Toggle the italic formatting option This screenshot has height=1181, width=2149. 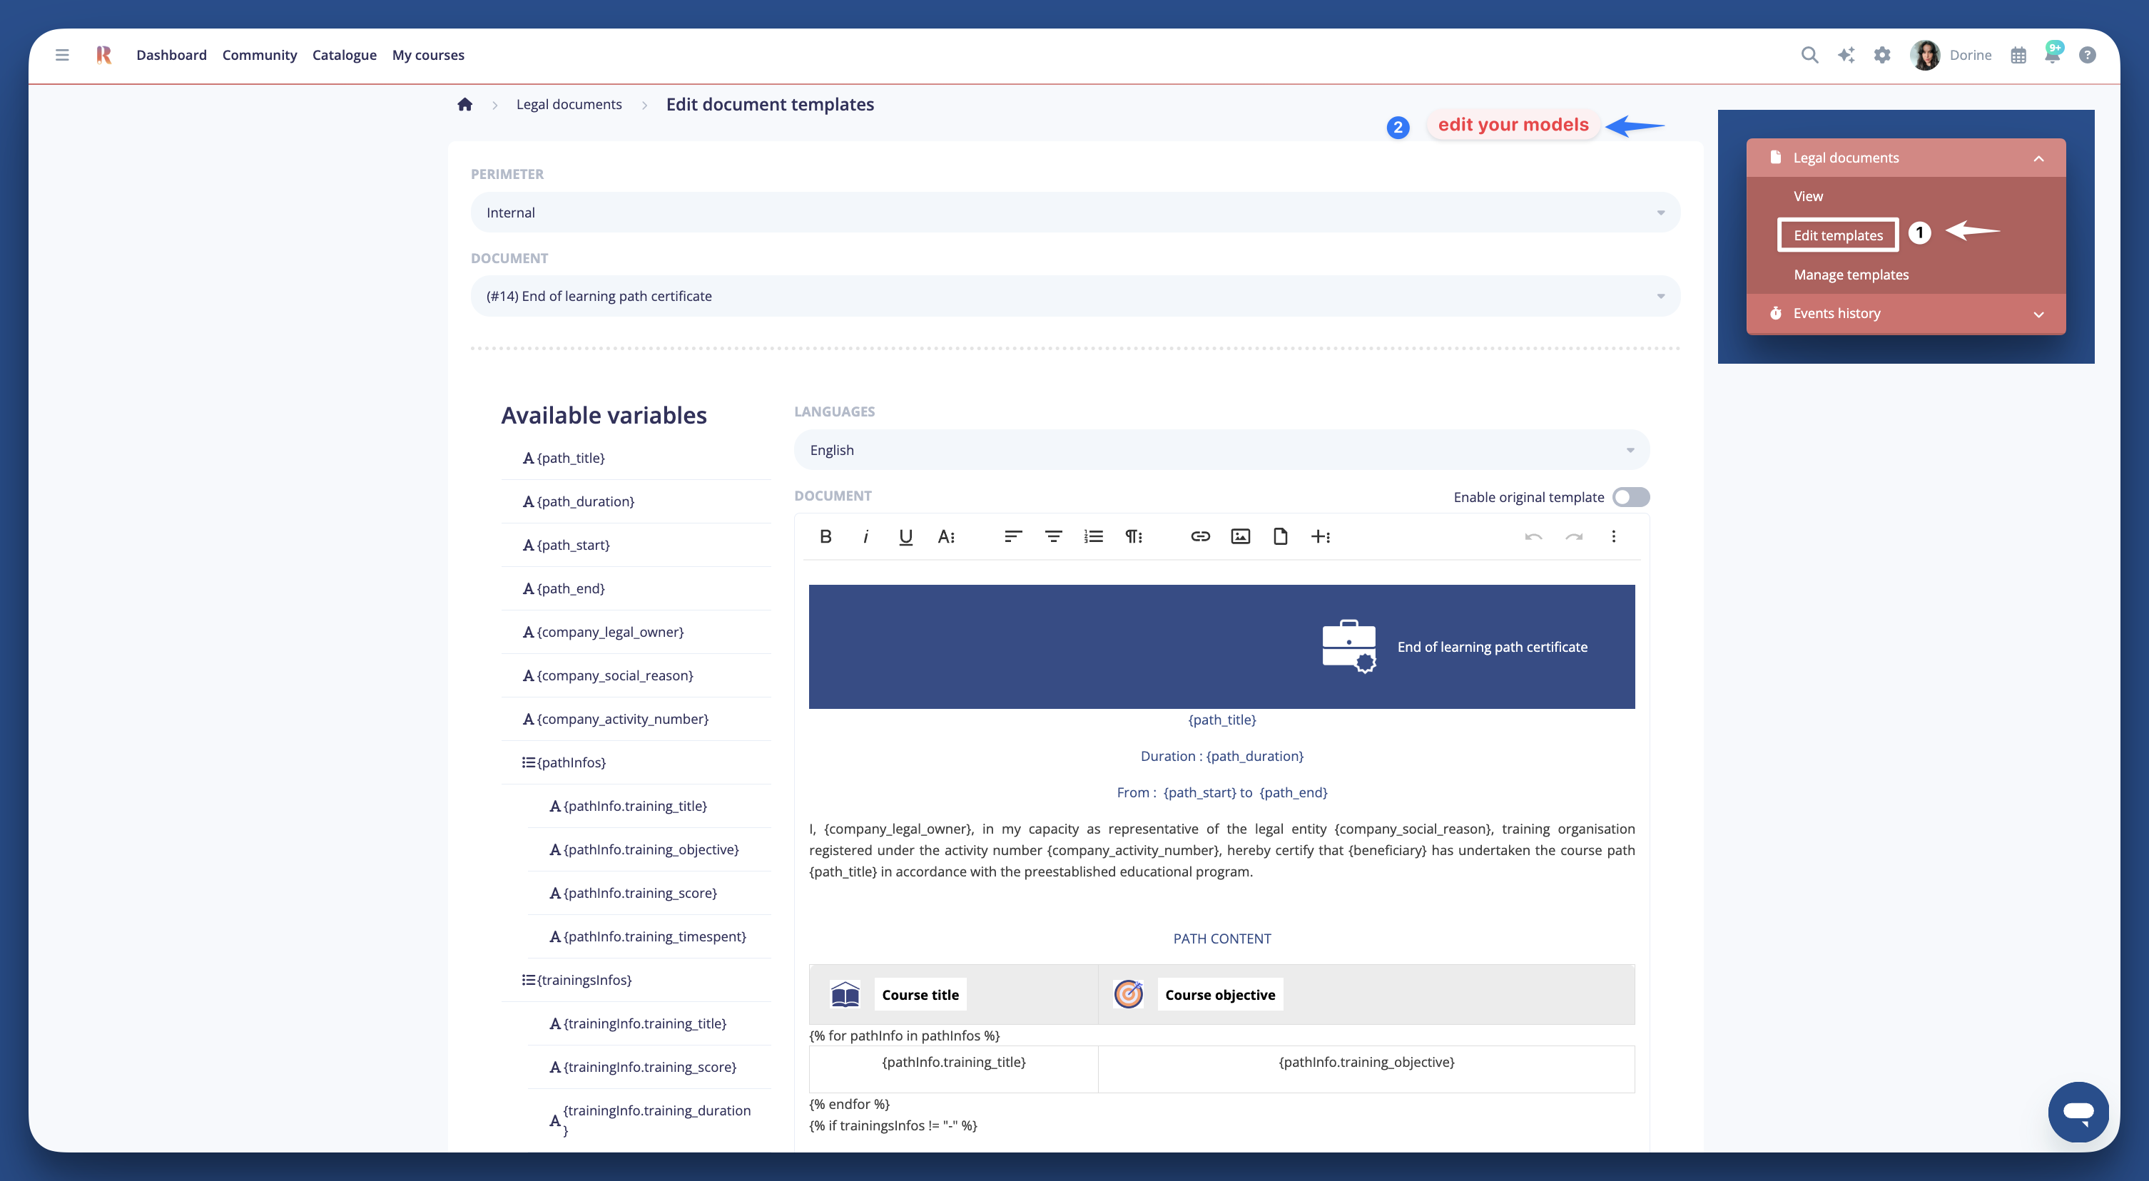tap(866, 536)
